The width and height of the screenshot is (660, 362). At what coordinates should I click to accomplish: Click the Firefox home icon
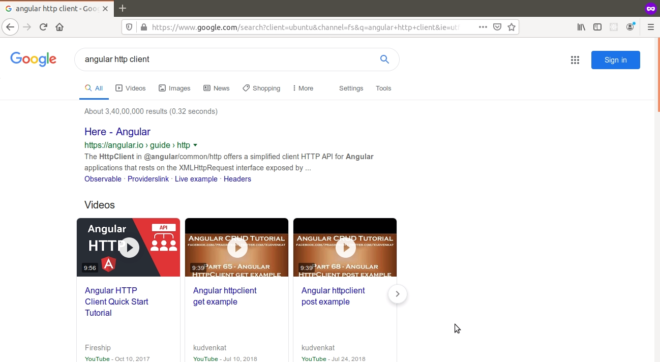click(x=58, y=26)
